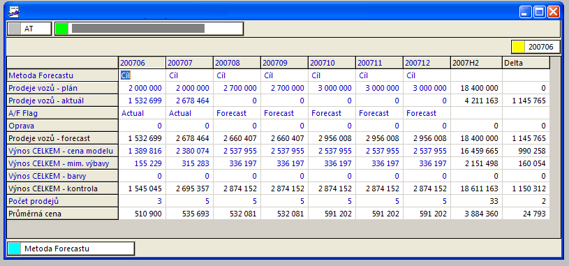569x266 pixels.
Task: Click the application icon in title bar
Action: coord(14,12)
